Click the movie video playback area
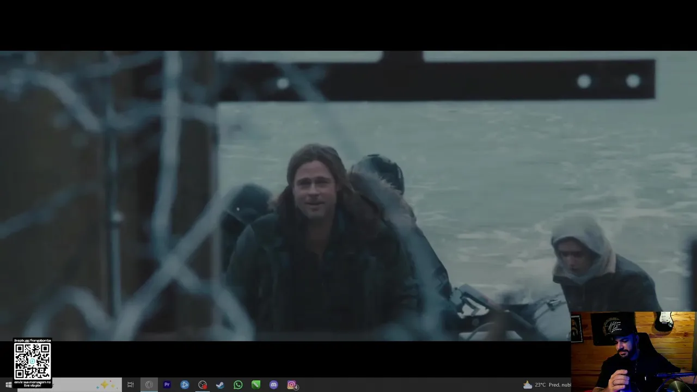Image resolution: width=697 pixels, height=392 pixels. 348,196
